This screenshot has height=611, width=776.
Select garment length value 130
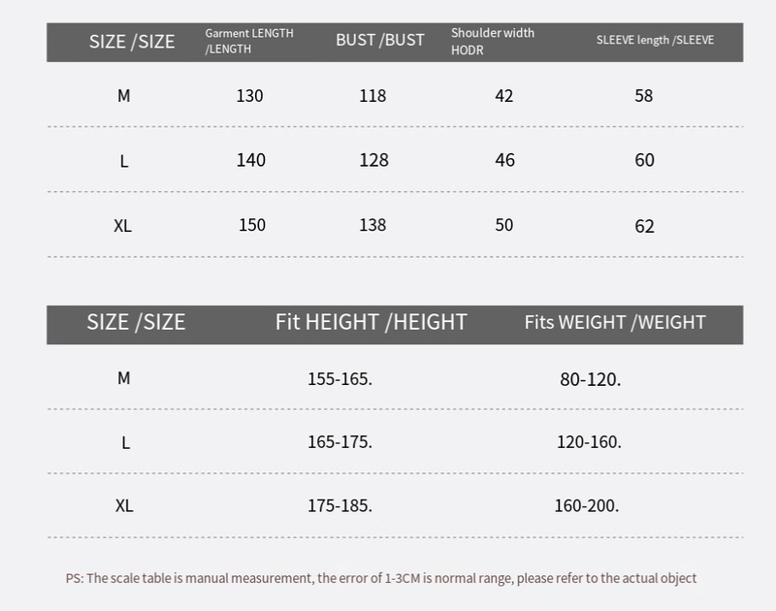coord(249,96)
